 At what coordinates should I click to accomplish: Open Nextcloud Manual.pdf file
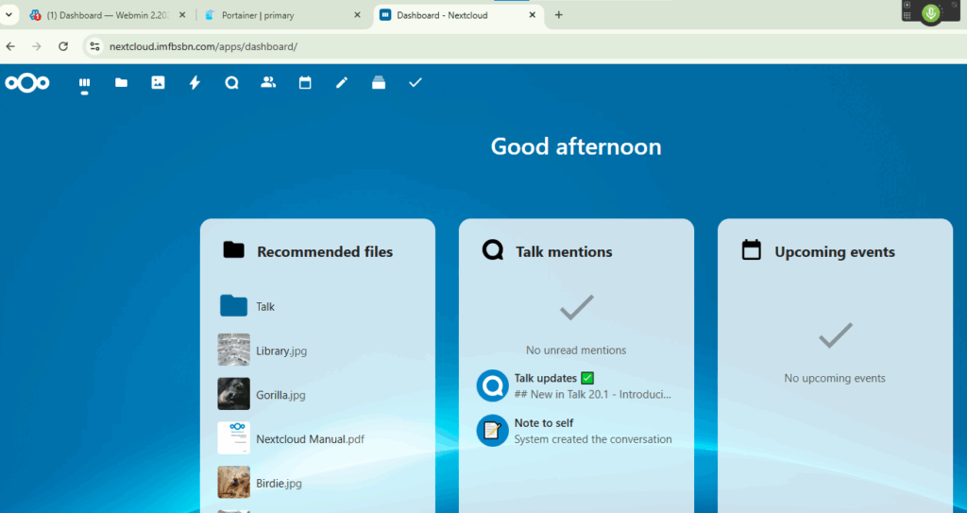coord(310,439)
